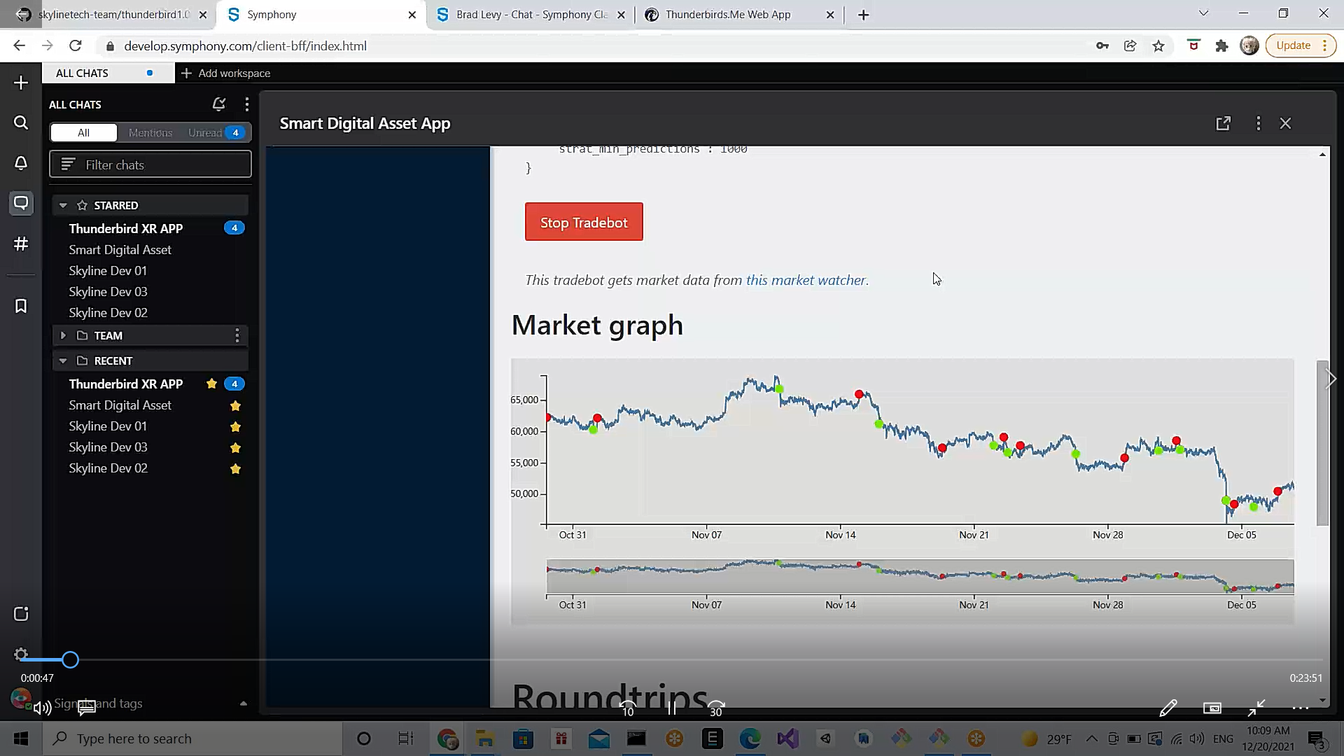Click the Stop Tradebot button
1344x756 pixels.
coord(584,222)
